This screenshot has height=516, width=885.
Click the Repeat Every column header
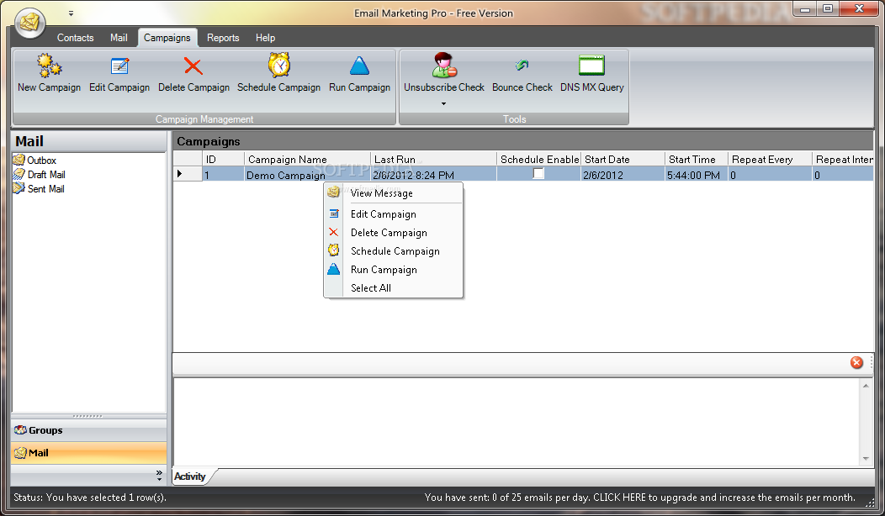pos(770,160)
